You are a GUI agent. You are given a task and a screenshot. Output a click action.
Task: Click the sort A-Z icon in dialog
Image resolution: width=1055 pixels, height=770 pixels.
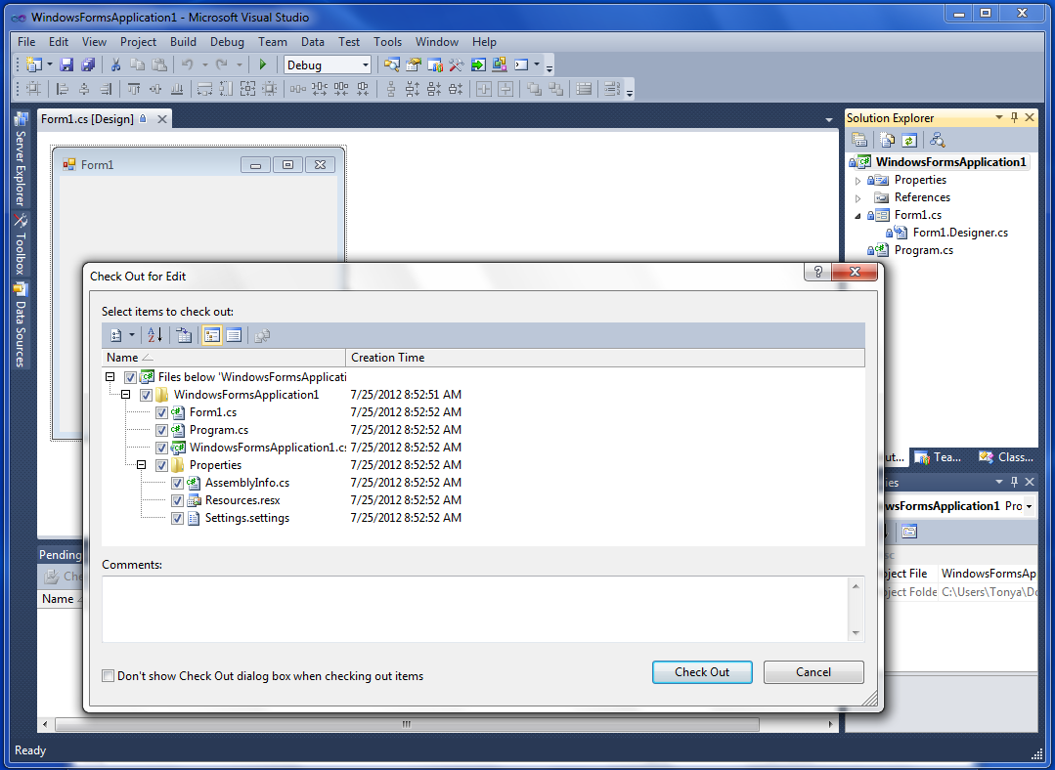[x=154, y=335]
